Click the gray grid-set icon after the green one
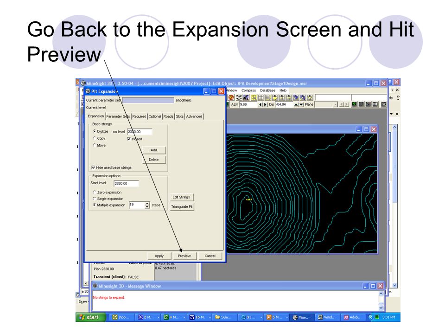This screenshot has height=334, width=445. click(x=361, y=104)
